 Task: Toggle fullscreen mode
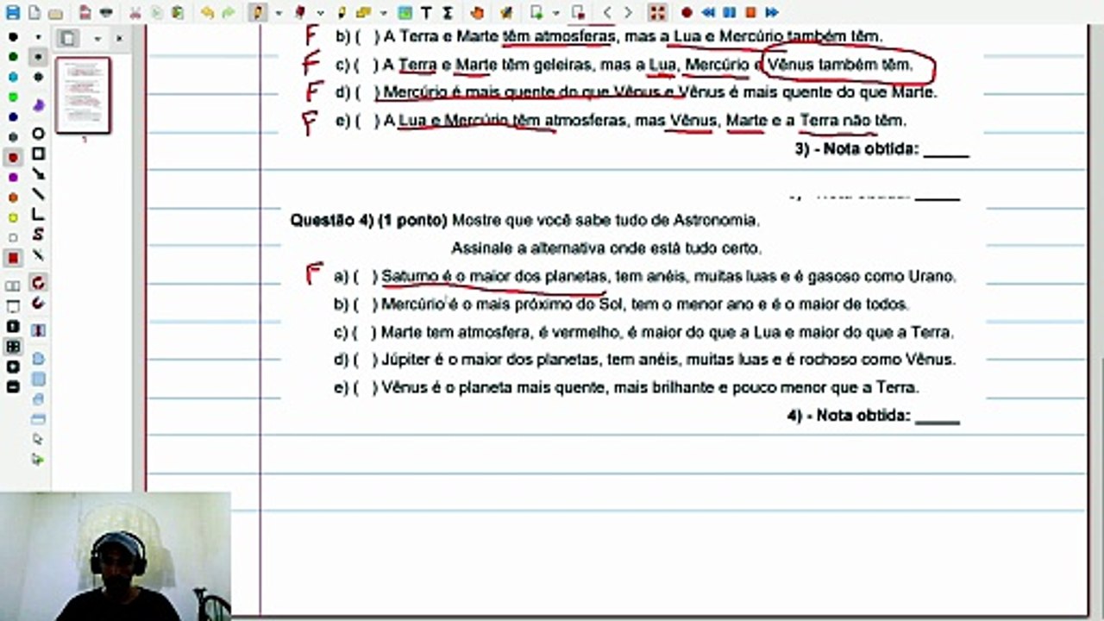pos(657,13)
